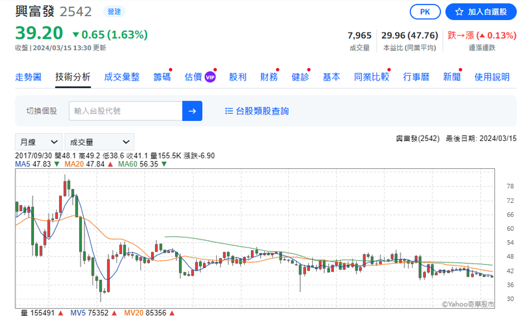519x316 pixels.
Task: Click the 興富發 2542 stock title
Action: [x=53, y=11]
